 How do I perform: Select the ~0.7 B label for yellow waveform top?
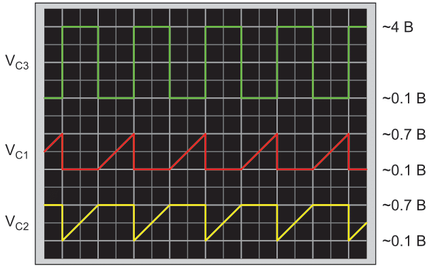[404, 205]
